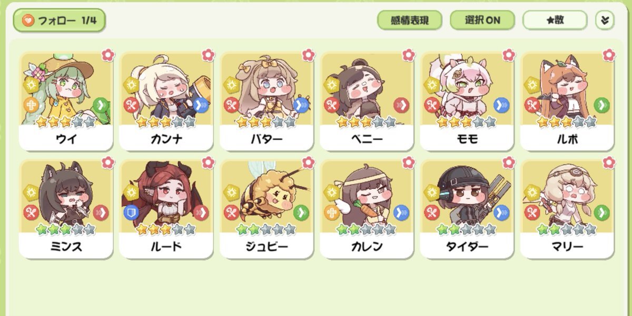
Task: Toggle the flower favorite on ルポ's card
Action: [609, 54]
